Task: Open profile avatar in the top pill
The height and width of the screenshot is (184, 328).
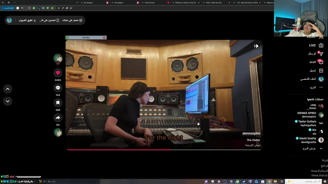Action: pos(9,20)
